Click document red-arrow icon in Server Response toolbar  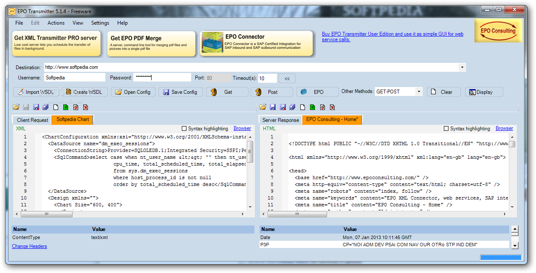click(322, 107)
